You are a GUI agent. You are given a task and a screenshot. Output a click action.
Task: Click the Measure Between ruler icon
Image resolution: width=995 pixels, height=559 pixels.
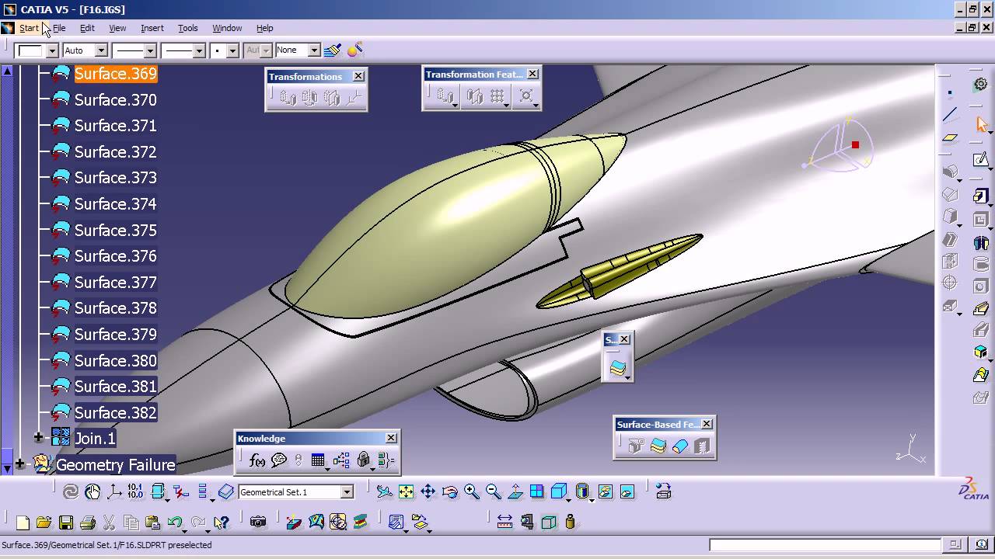coord(504,523)
